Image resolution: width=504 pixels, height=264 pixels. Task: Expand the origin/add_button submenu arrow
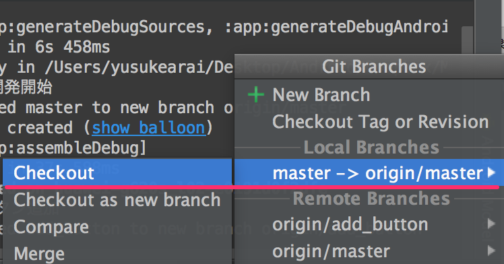491,224
